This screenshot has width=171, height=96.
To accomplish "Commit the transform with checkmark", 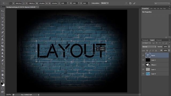I will (134, 3).
